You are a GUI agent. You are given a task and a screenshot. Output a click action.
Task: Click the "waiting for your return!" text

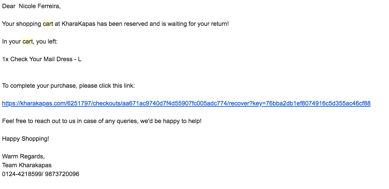point(198,24)
